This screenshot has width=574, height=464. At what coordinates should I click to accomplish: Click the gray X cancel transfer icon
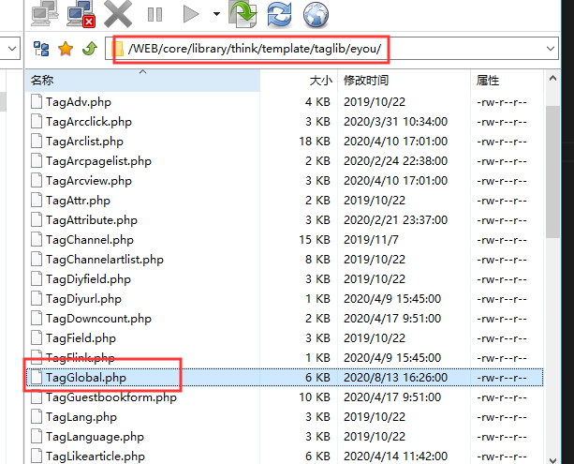[x=118, y=13]
